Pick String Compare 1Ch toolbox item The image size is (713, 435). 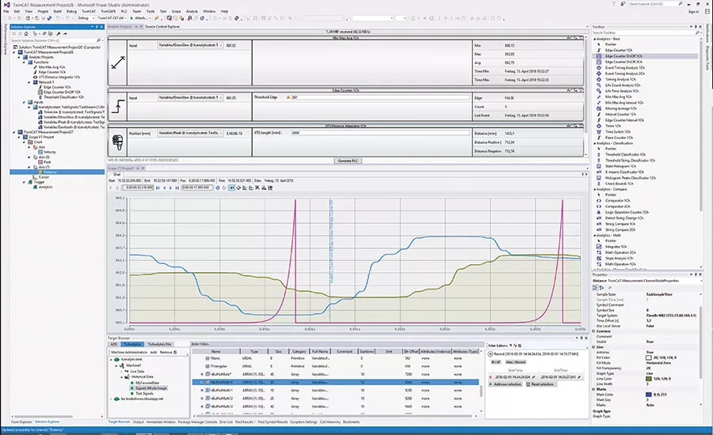620,224
